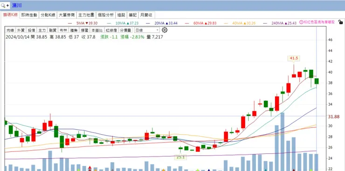The height and width of the screenshot is (171, 345).
Task: Toggle the 主力 indicator button
Action: click(x=42, y=30)
